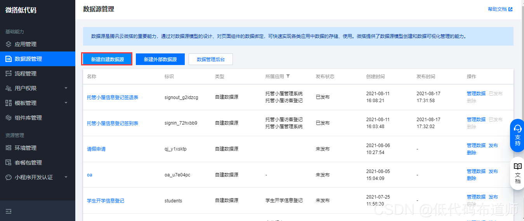The width and height of the screenshot is (524, 221).
Task: Click the 流程管理 sidebar icon
Action: (x=9, y=74)
